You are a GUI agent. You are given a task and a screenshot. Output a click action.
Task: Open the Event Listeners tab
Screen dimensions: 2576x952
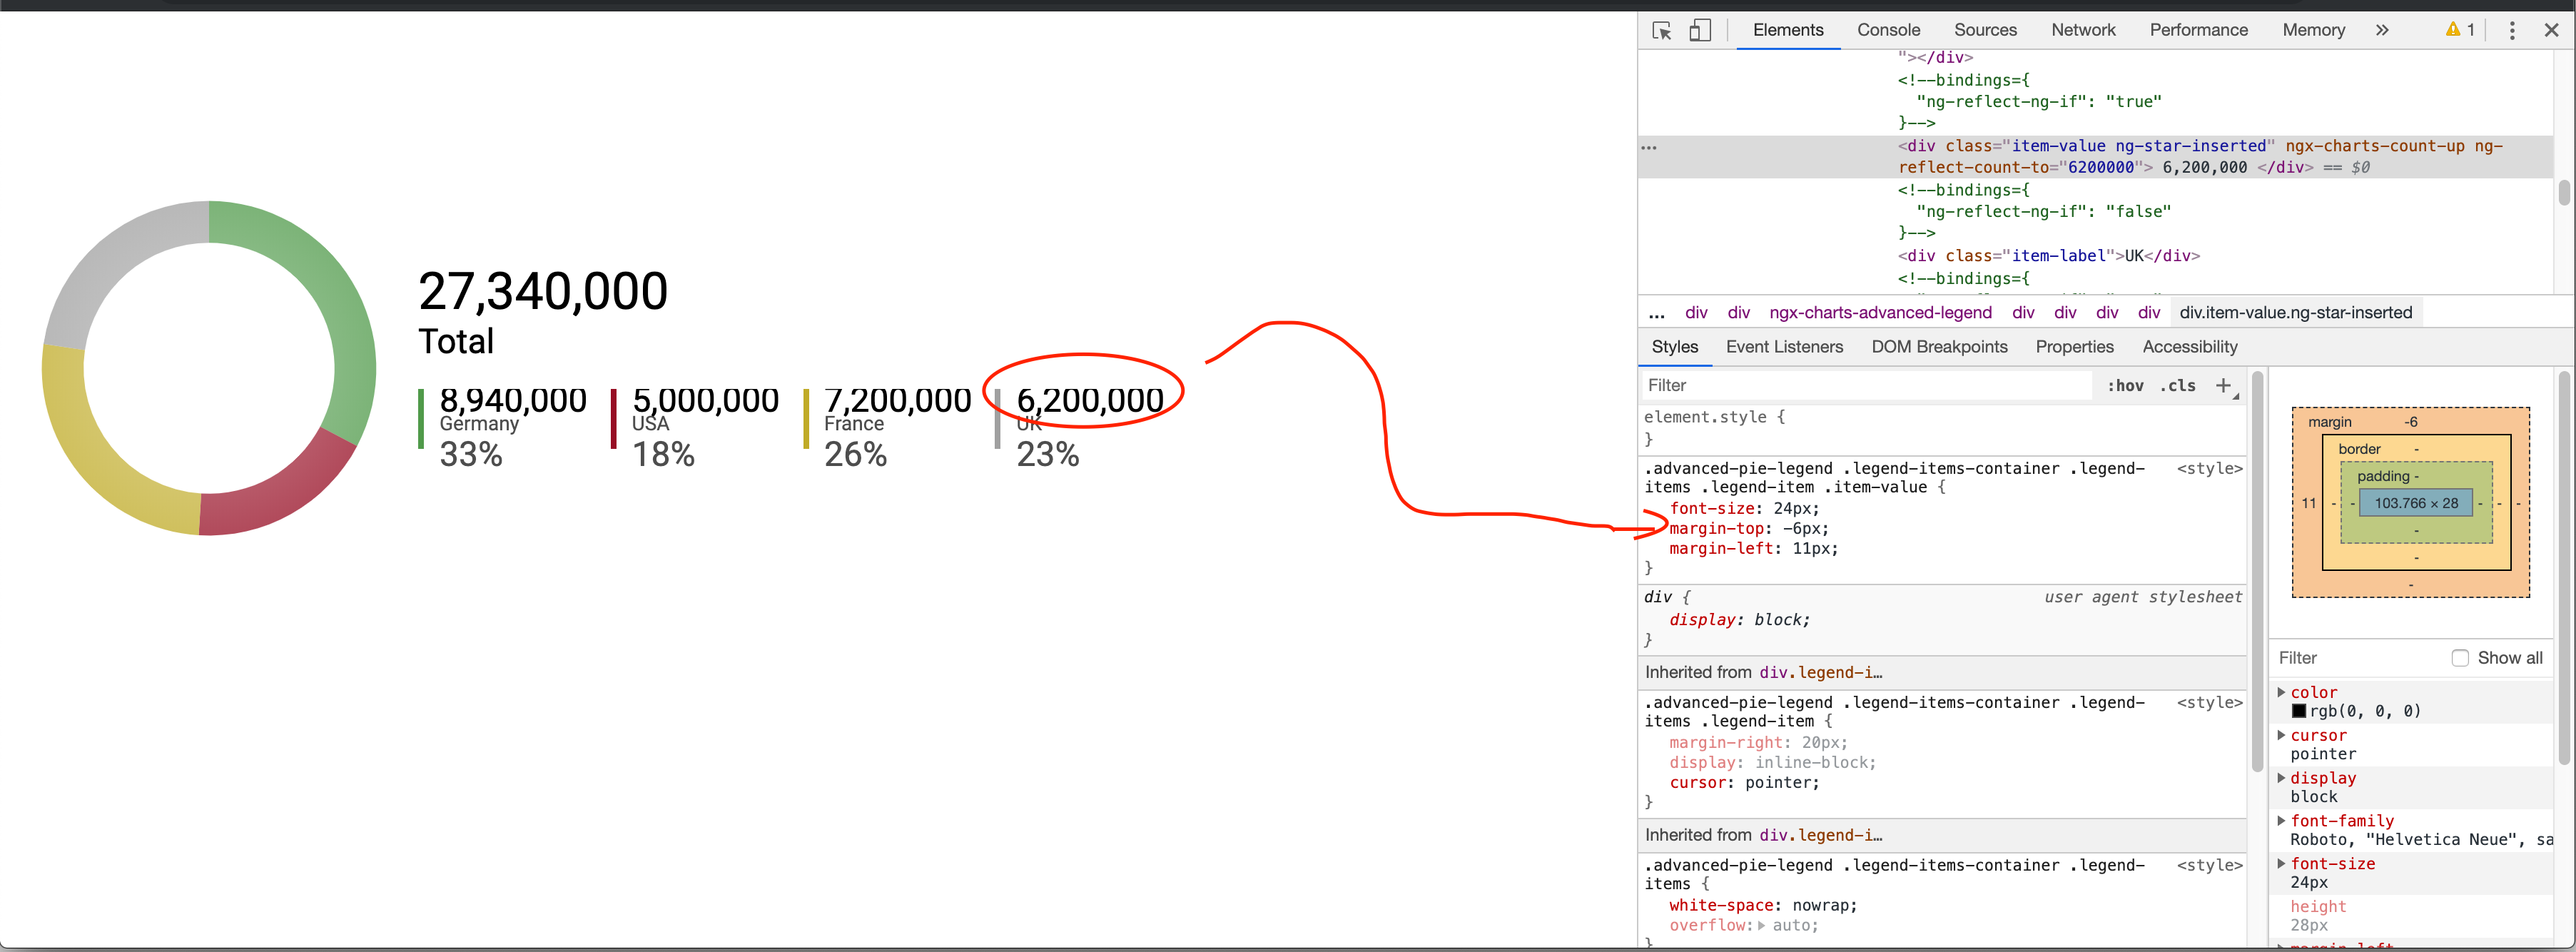coord(1784,347)
